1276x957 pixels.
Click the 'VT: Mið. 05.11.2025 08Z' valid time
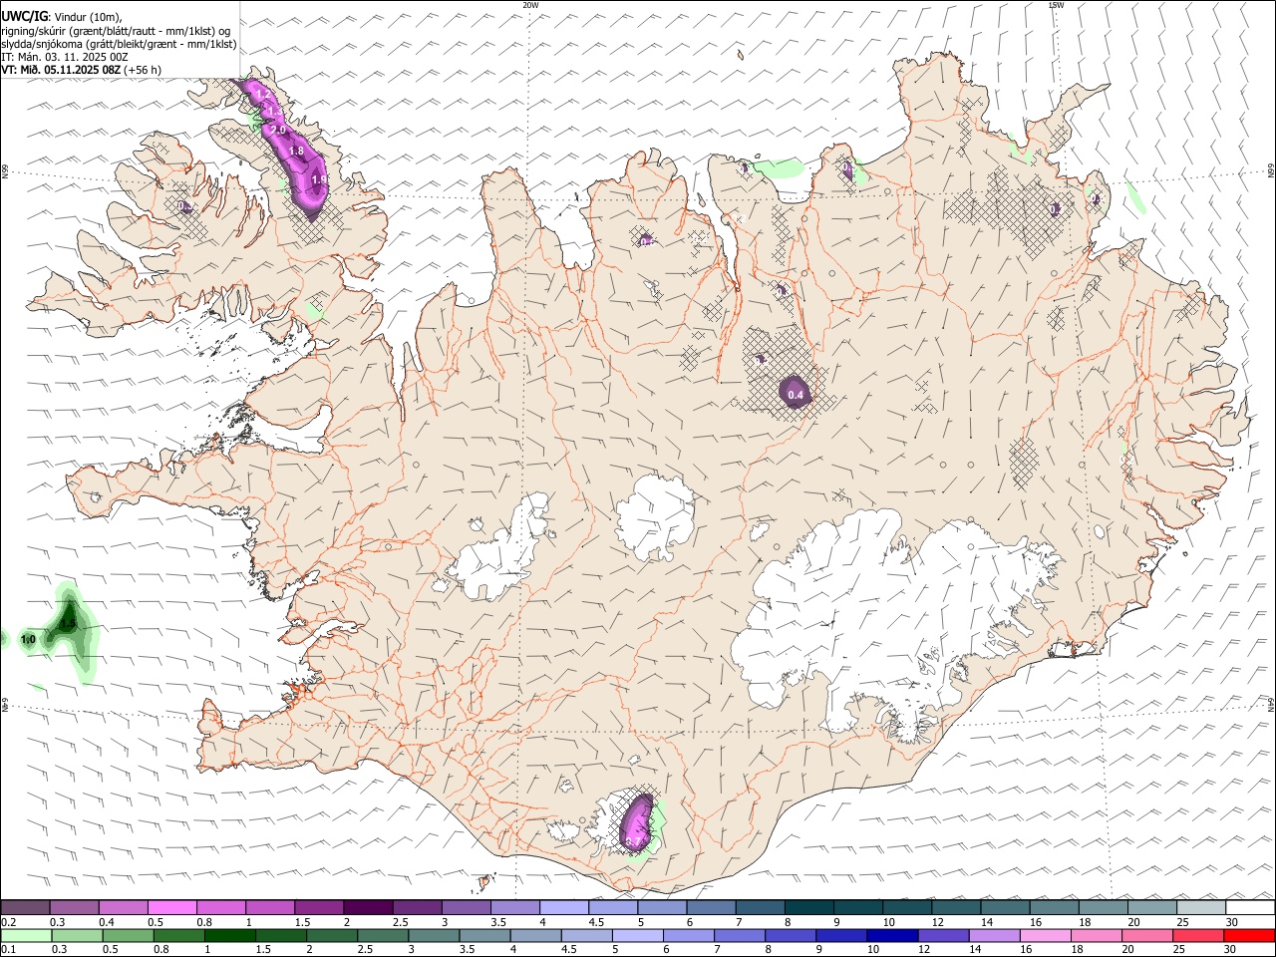click(x=61, y=70)
